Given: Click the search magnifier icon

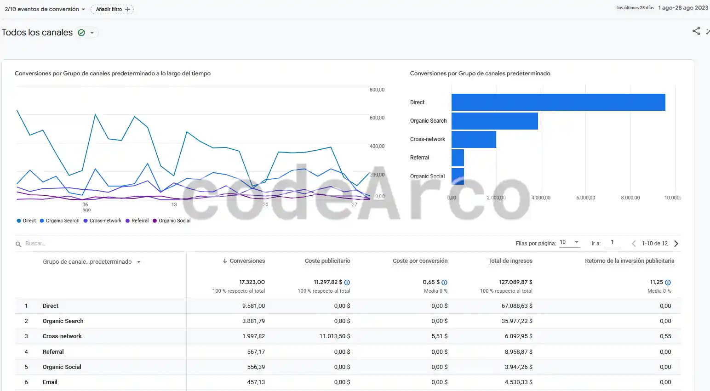Looking at the screenshot, I should point(18,244).
